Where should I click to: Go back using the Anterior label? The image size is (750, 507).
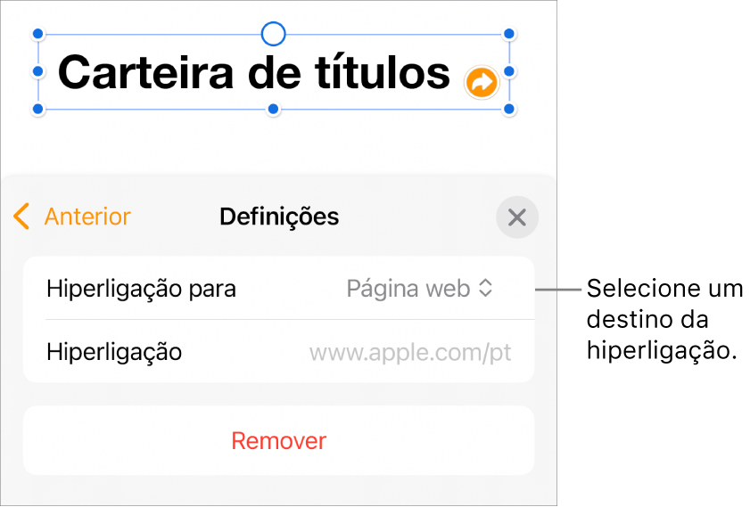tap(87, 217)
